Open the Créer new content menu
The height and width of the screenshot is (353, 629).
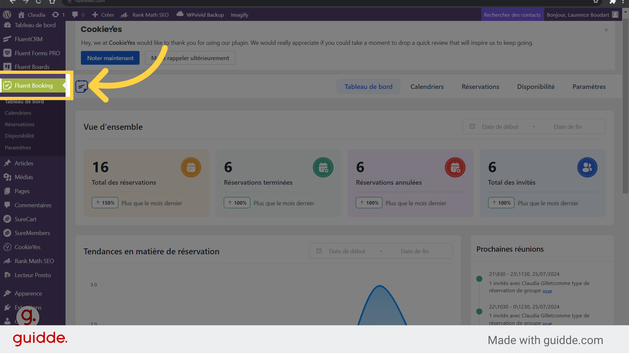[x=103, y=15]
